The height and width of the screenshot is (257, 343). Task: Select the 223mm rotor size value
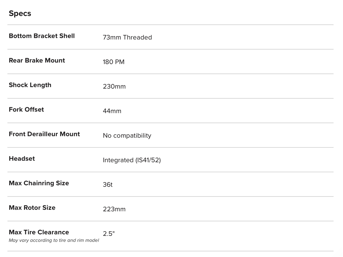click(114, 209)
